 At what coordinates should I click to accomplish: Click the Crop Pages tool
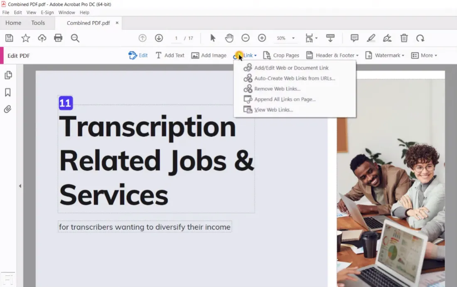(281, 55)
